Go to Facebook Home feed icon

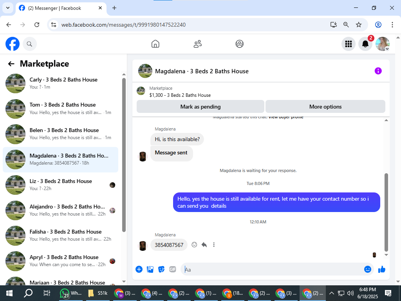pyautogui.click(x=155, y=44)
